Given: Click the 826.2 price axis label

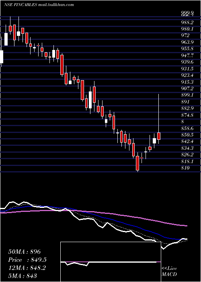Looking at the screenshot, I should click(x=187, y=154).
